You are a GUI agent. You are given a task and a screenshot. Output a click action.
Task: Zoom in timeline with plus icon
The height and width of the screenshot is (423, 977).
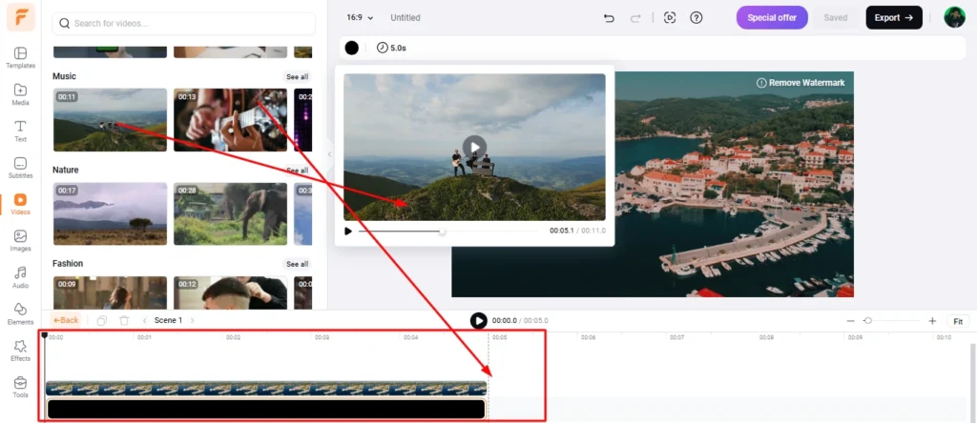[932, 321]
